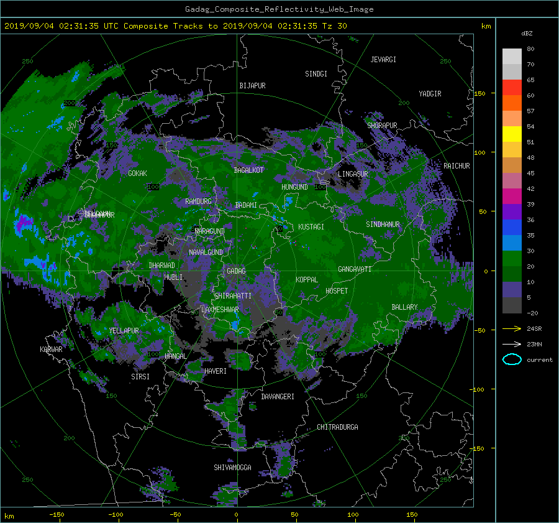The width and height of the screenshot is (559, 523).
Task: Select the green 20 dBZ color swatch
Action: tap(512, 259)
